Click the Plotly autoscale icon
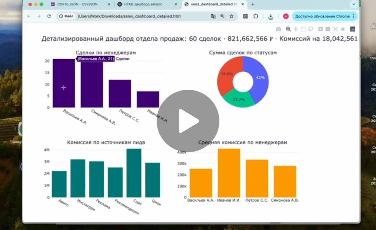376x230 pixels. (x=335, y=29)
